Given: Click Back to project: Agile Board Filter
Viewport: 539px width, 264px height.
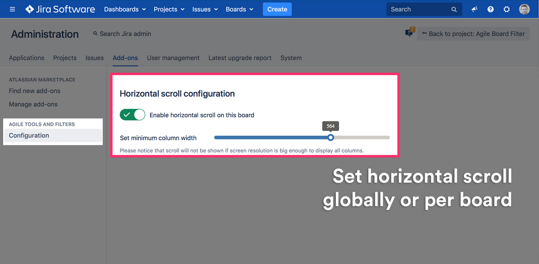Looking at the screenshot, I should click(473, 34).
